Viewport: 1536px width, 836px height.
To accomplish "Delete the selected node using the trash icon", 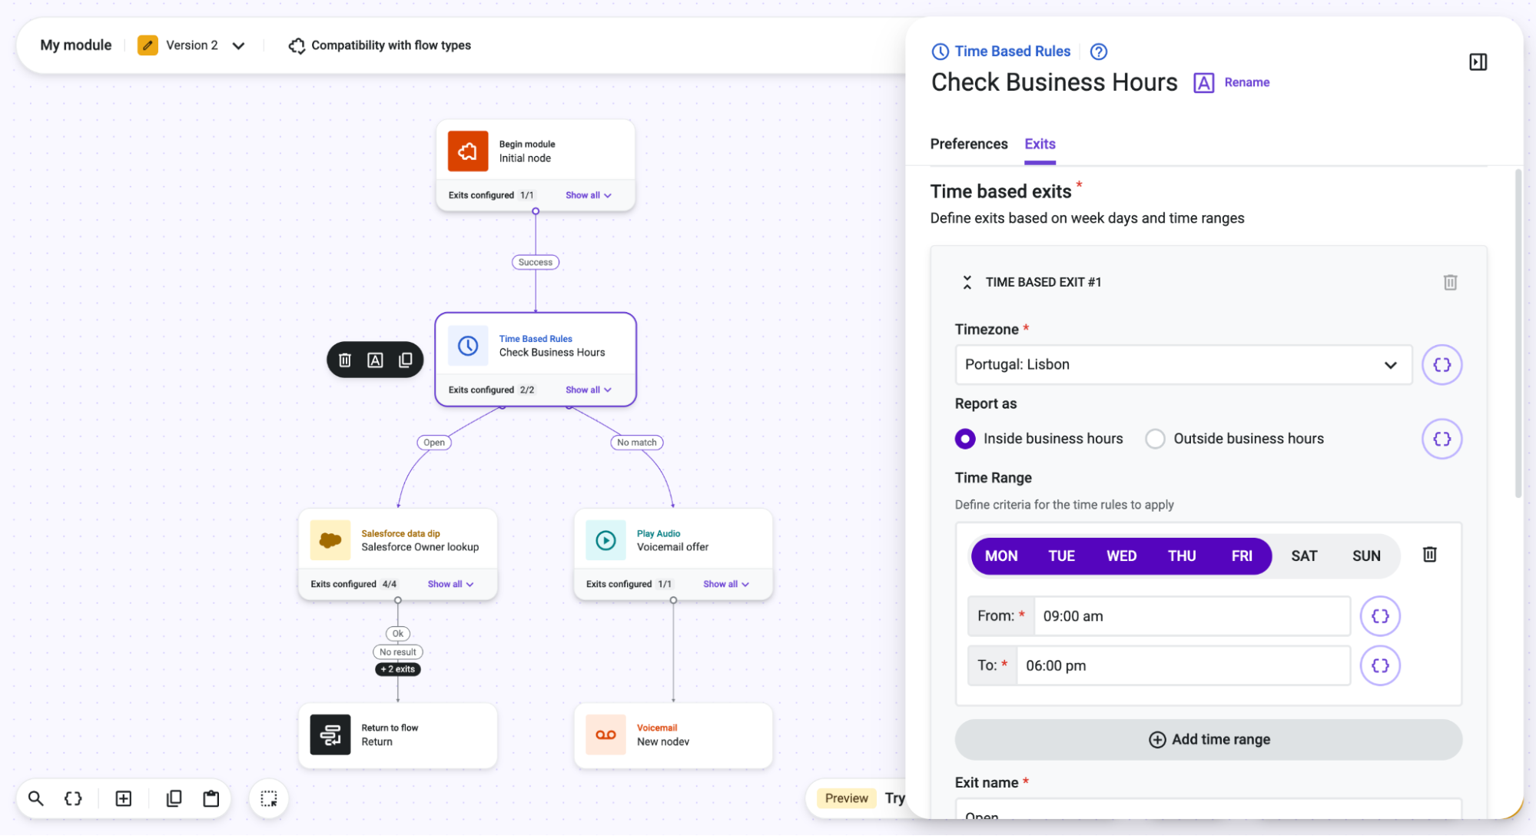I will (345, 360).
